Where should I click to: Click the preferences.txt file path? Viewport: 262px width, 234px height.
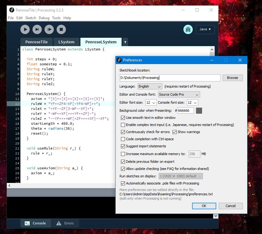click(166, 194)
